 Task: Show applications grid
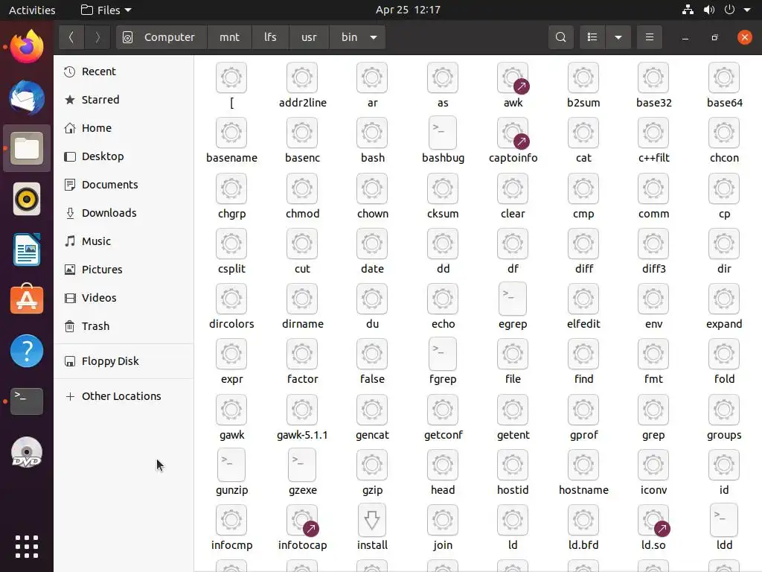point(27,547)
